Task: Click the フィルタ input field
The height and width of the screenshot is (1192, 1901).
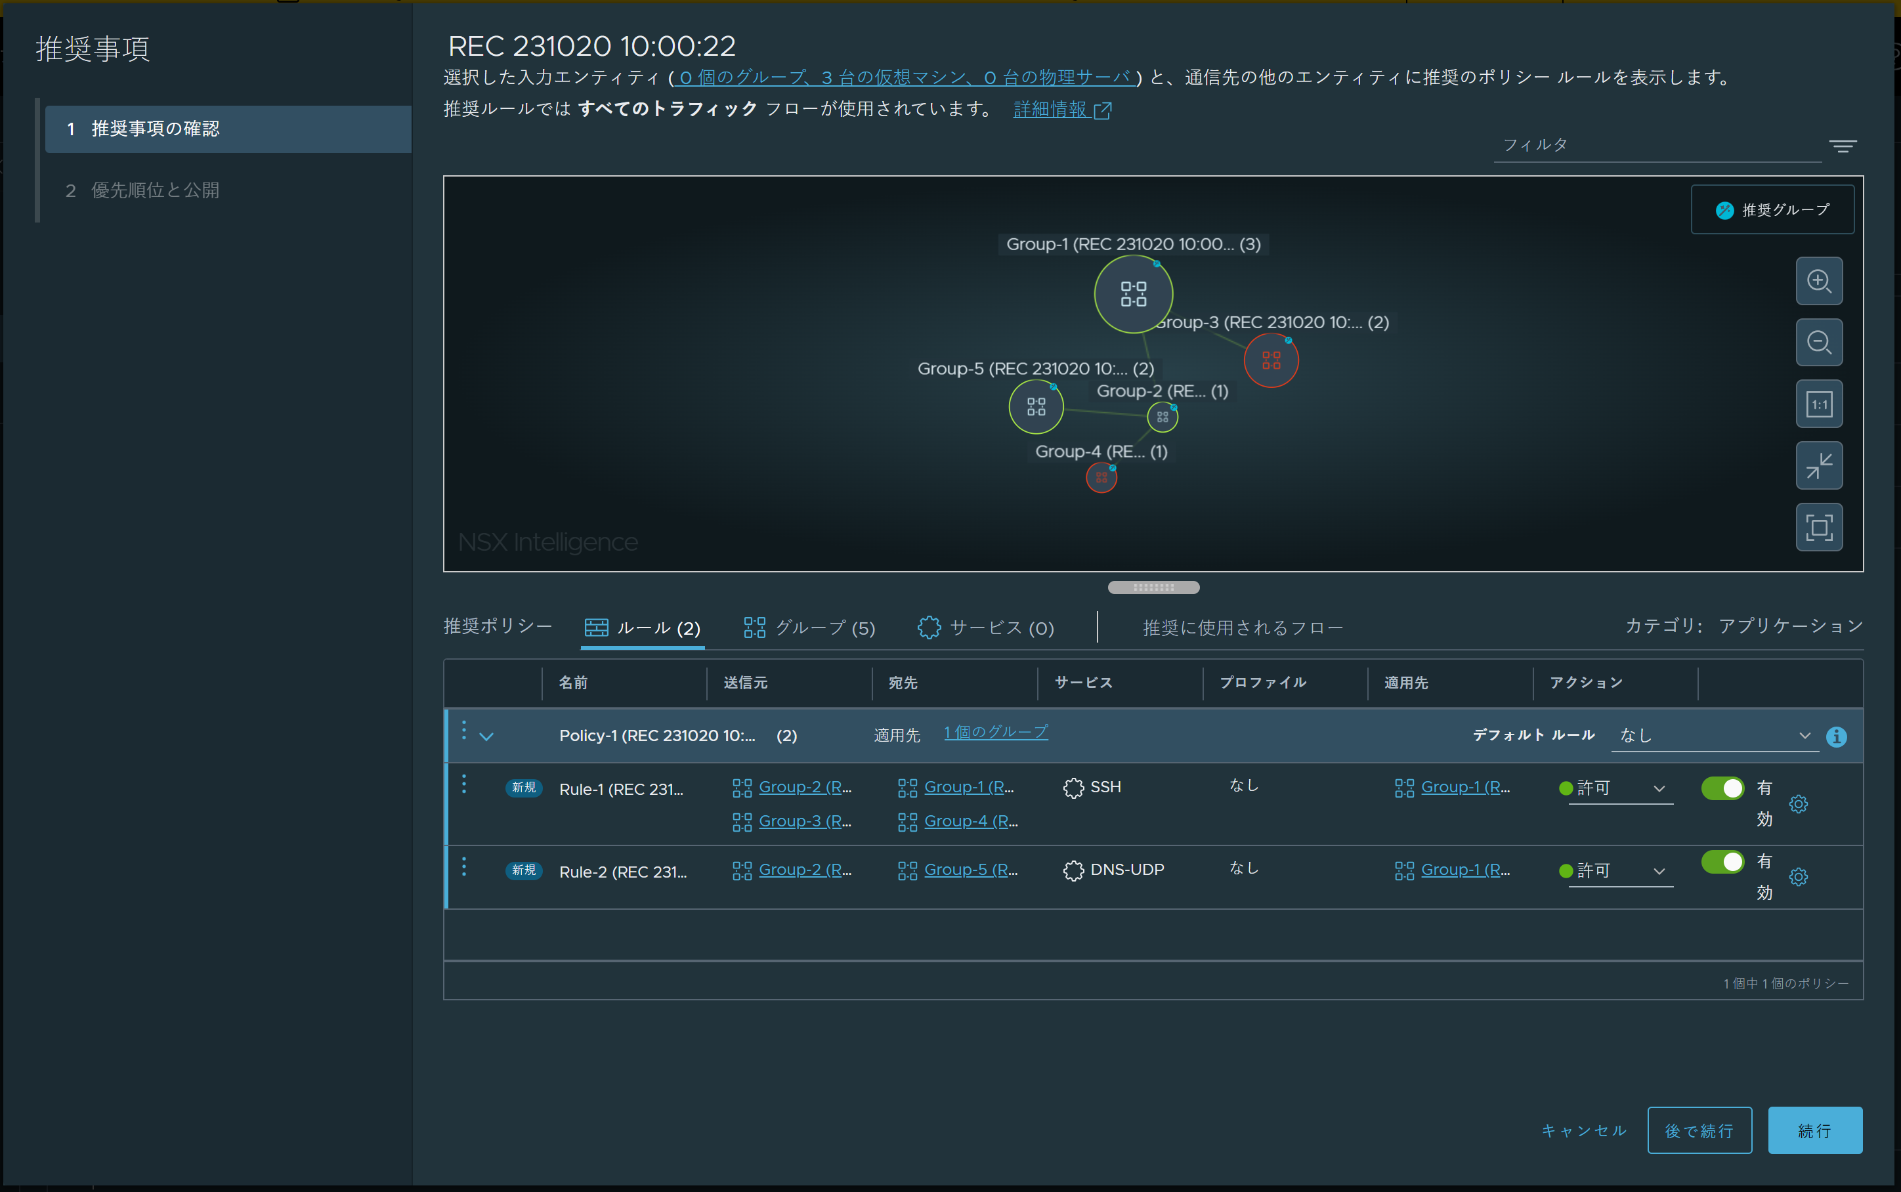Action: click(1657, 145)
